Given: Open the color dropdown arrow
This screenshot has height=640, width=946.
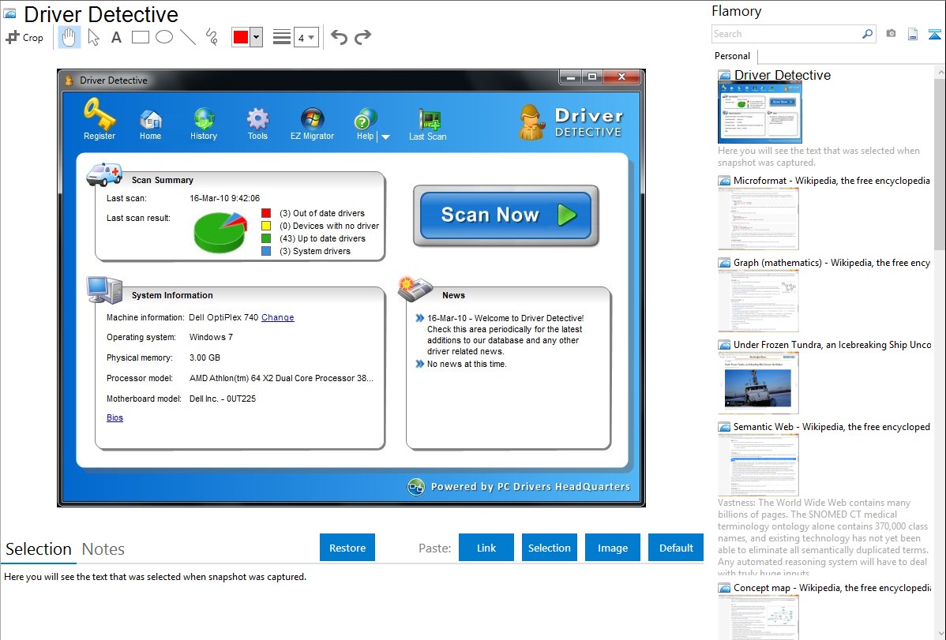Looking at the screenshot, I should pos(256,37).
